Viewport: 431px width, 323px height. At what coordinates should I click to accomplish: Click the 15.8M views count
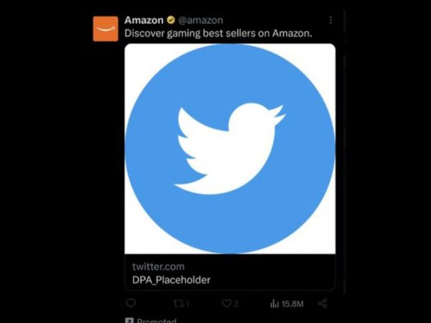point(292,304)
